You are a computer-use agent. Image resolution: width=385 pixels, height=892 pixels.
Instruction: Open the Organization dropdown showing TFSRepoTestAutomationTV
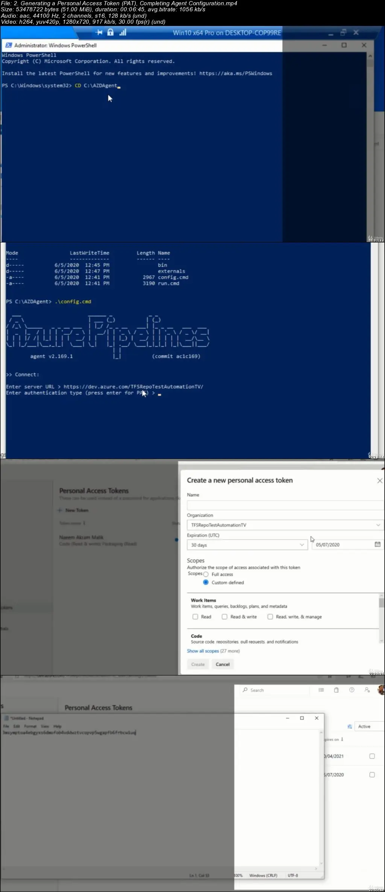pos(285,525)
